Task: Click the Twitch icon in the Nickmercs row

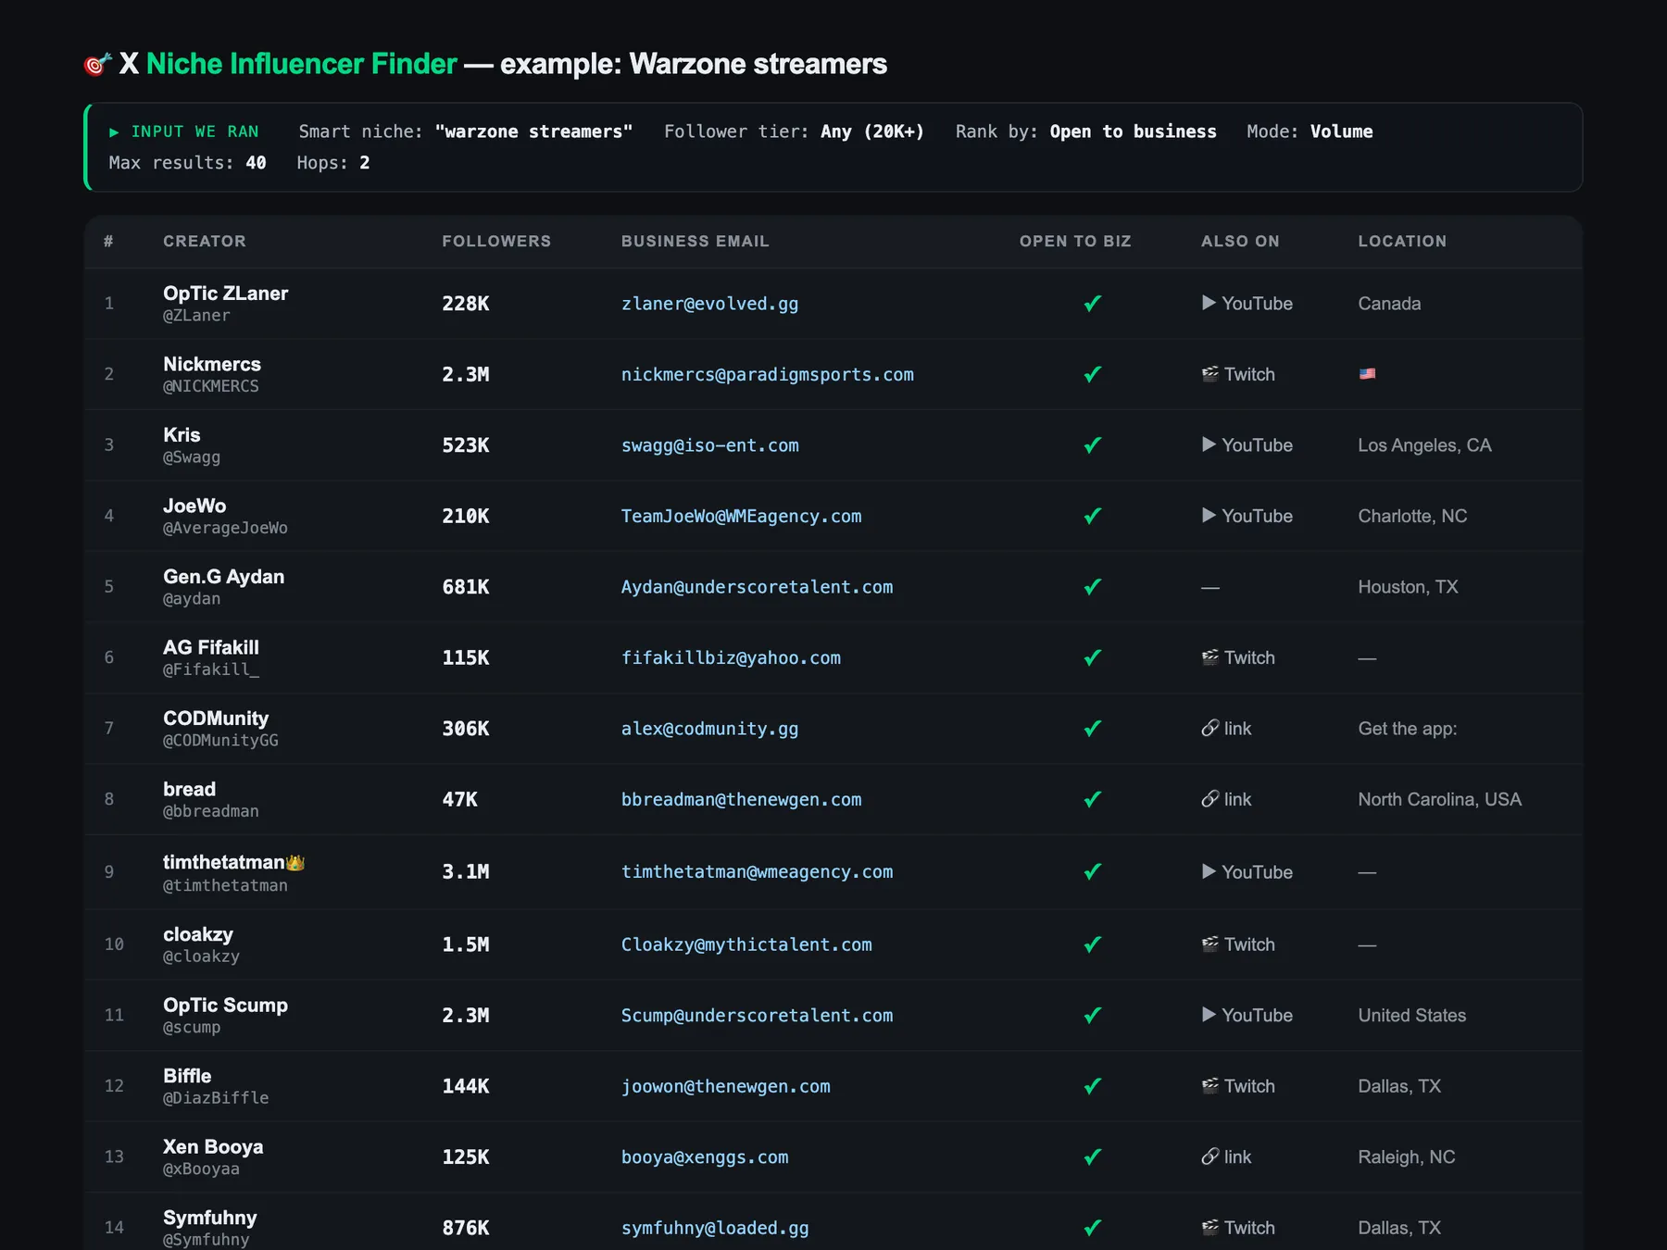Action: 1210,374
